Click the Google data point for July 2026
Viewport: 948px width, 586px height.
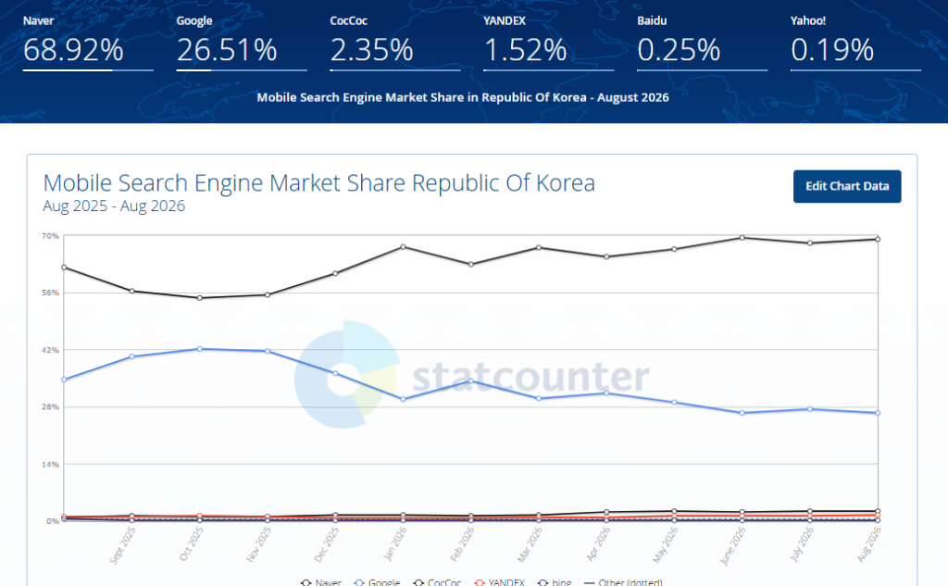pos(810,409)
